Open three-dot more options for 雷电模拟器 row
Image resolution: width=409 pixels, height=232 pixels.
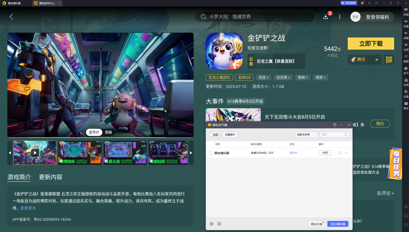pyautogui.click(x=346, y=153)
